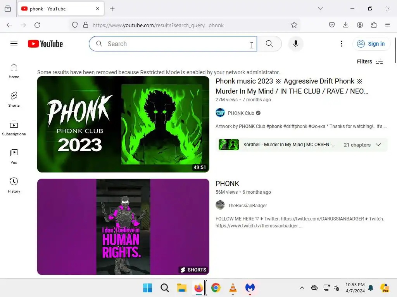The width and height of the screenshot is (397, 297).
Task: Click the muted volume tray icon
Action: [x=337, y=288]
